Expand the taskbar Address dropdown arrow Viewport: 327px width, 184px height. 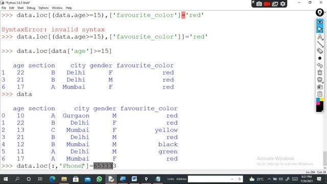(x=232, y=179)
